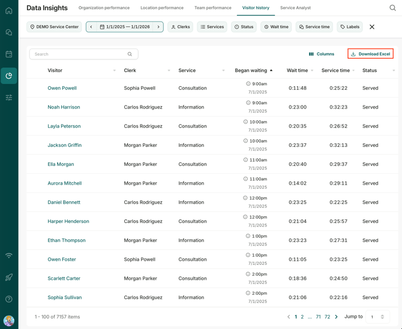Open the Home icon in sidebar

pos(9,10)
